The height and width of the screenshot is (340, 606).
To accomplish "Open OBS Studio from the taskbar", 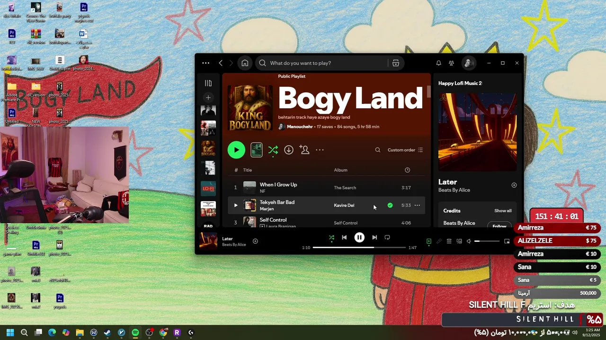I will pyautogui.click(x=149, y=332).
